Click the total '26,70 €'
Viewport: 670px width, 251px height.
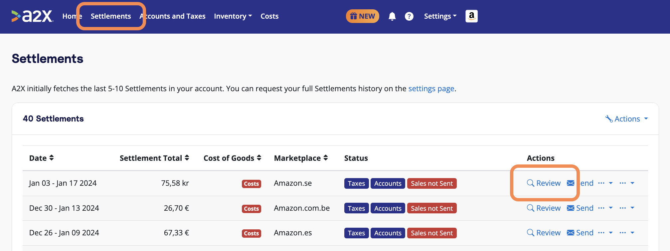pos(176,208)
